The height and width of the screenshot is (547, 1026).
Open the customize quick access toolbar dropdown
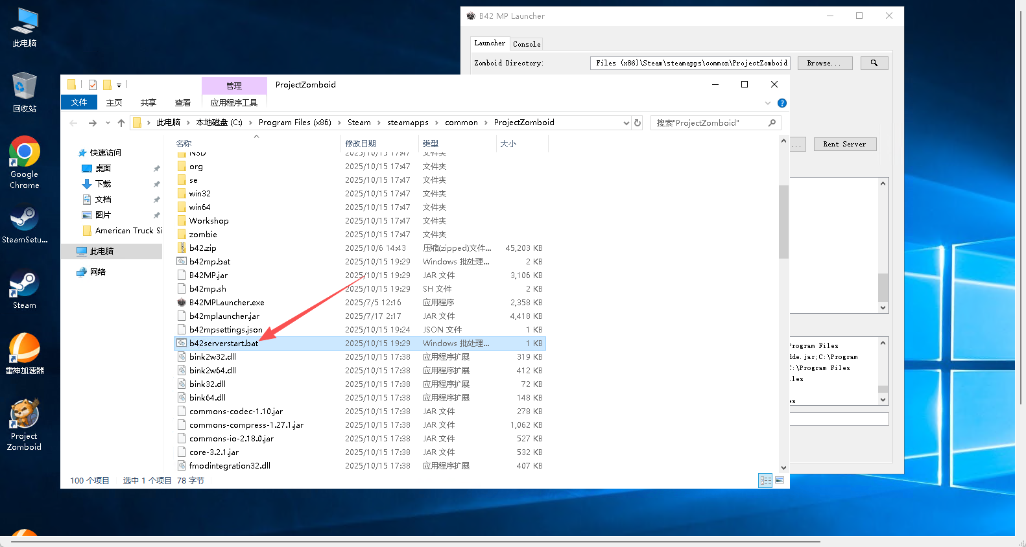[x=119, y=85]
